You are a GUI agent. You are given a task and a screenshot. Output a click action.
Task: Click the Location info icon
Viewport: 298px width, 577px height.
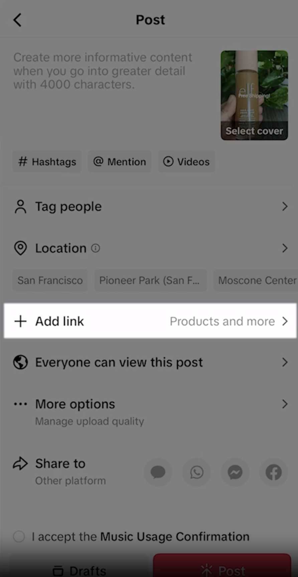tap(96, 248)
